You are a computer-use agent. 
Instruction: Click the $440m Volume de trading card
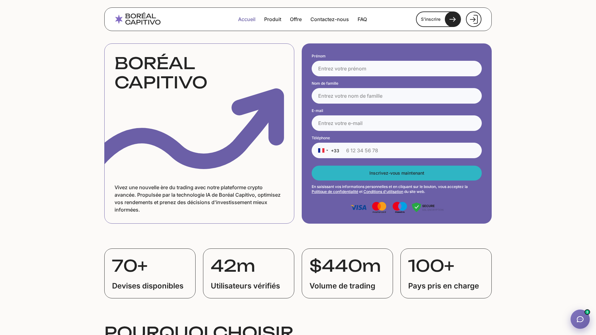point(347,273)
